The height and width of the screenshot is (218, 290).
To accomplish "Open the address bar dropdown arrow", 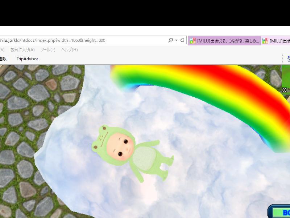I will (x=177, y=40).
